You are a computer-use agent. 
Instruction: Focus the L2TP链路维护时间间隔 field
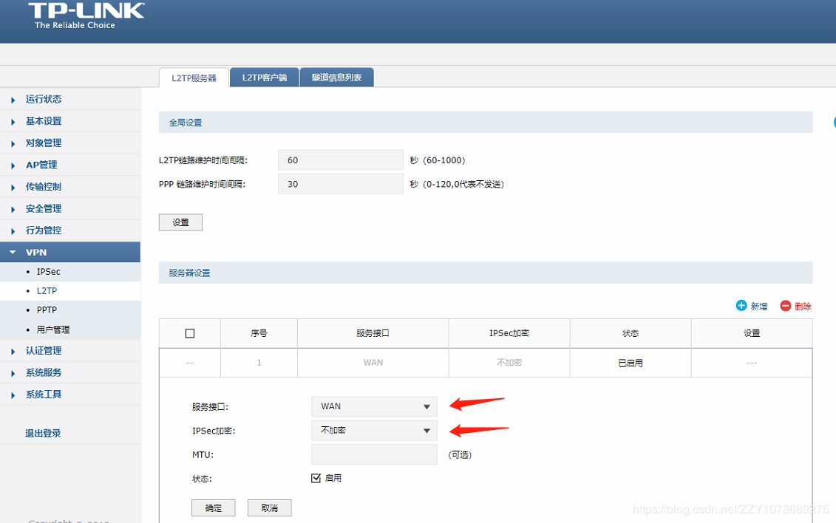pyautogui.click(x=341, y=160)
